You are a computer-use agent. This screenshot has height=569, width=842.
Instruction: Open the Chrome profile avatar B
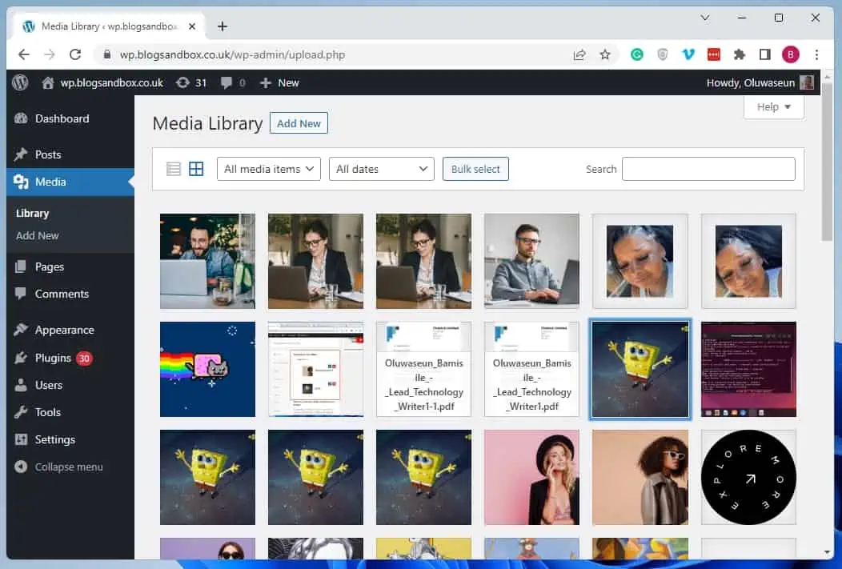point(791,54)
